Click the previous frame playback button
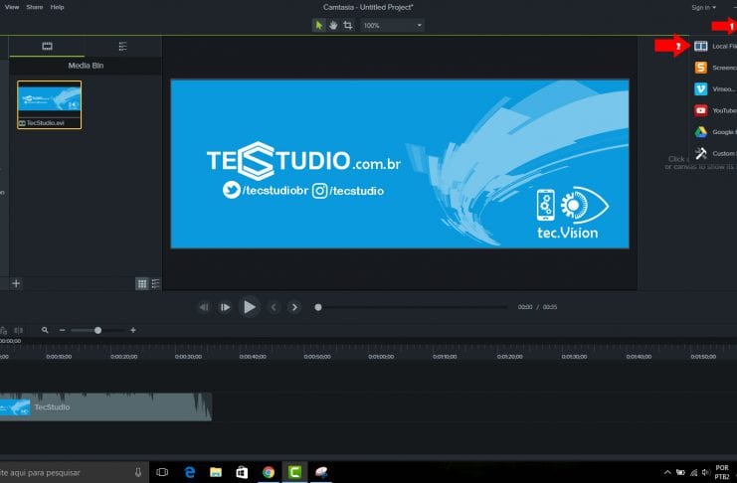The width and height of the screenshot is (737, 483). 204,307
